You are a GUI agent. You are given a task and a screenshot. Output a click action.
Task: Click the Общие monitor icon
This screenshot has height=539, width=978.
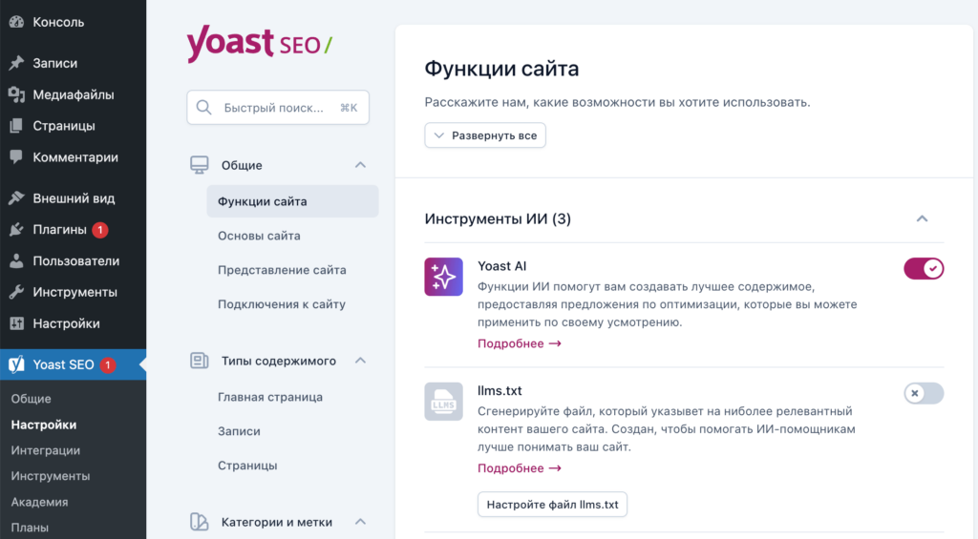pos(199,165)
